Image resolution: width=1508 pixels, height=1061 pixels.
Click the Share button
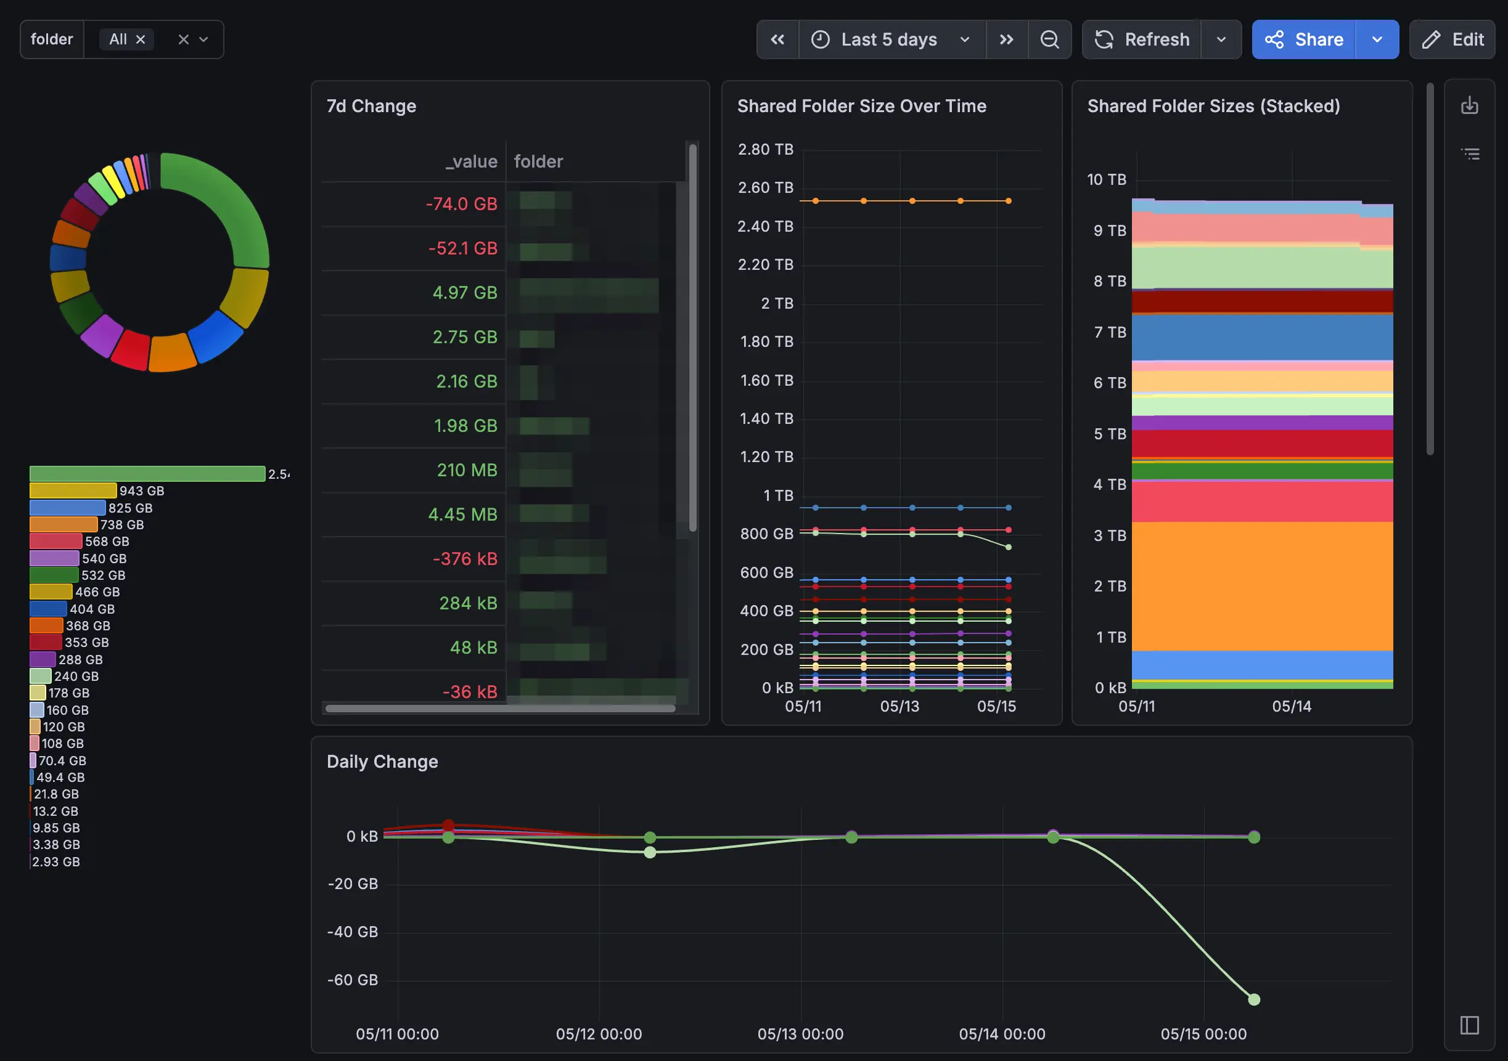1304,39
